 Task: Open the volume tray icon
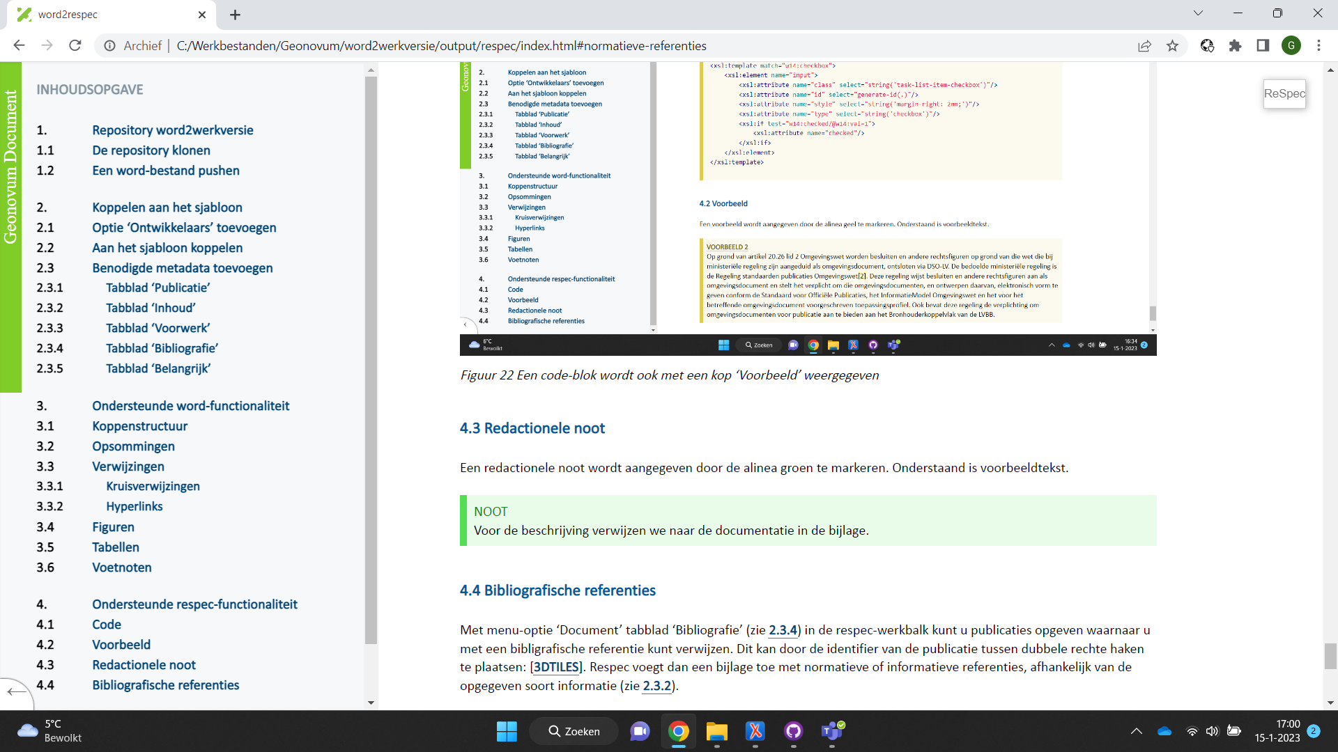pyautogui.click(x=1213, y=731)
